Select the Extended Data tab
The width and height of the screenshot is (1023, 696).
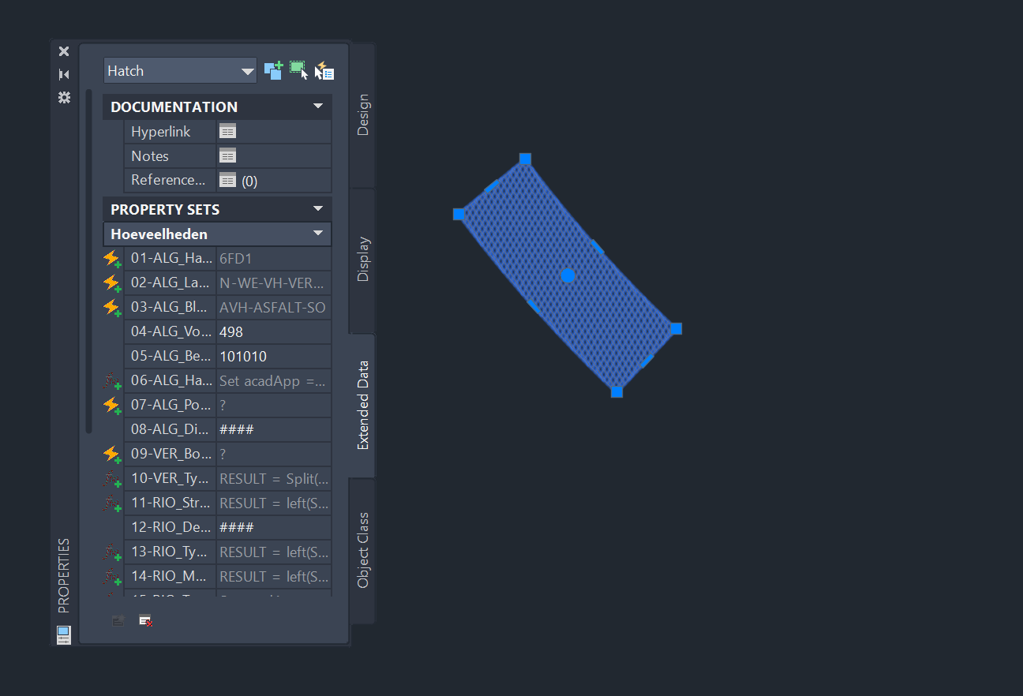363,406
